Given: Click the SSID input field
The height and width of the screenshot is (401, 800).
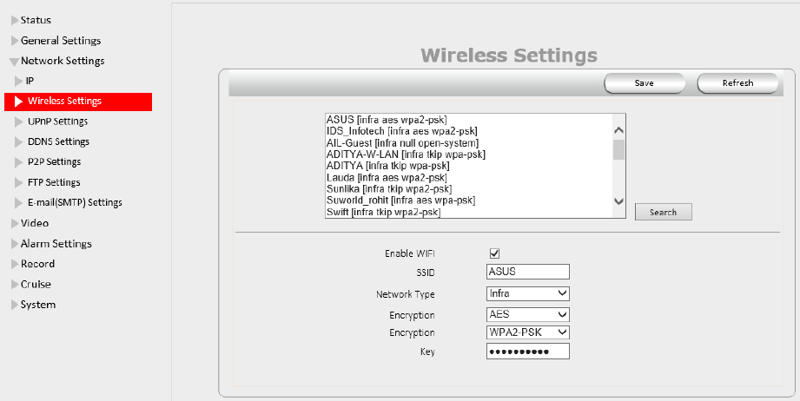Looking at the screenshot, I should click(528, 273).
